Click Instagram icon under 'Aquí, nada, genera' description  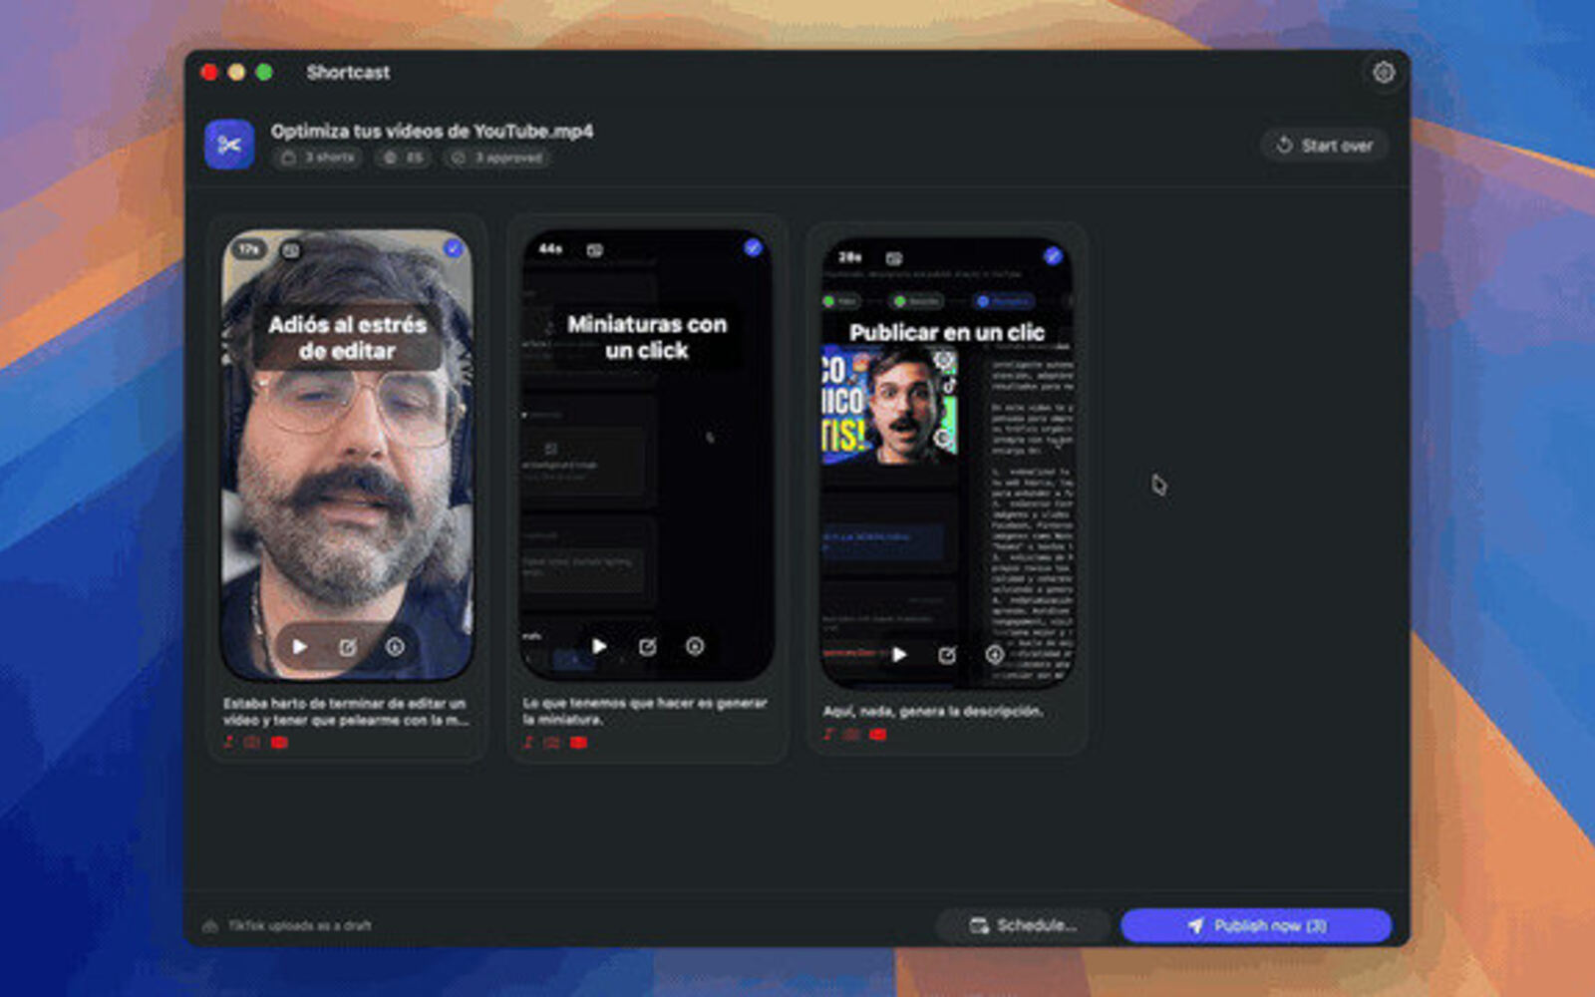point(851,734)
